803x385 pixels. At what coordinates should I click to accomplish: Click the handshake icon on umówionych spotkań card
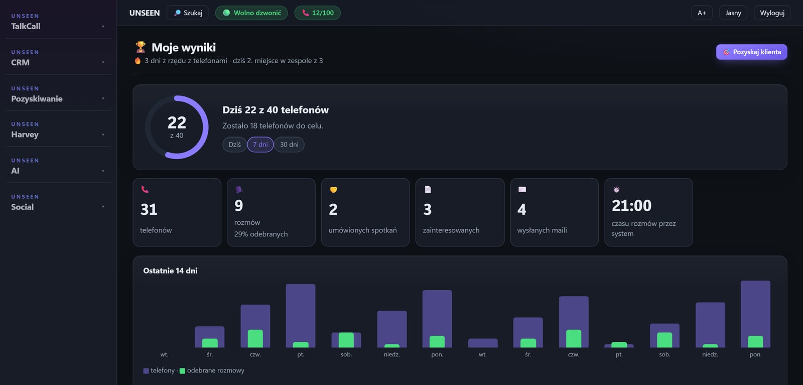(x=333, y=189)
